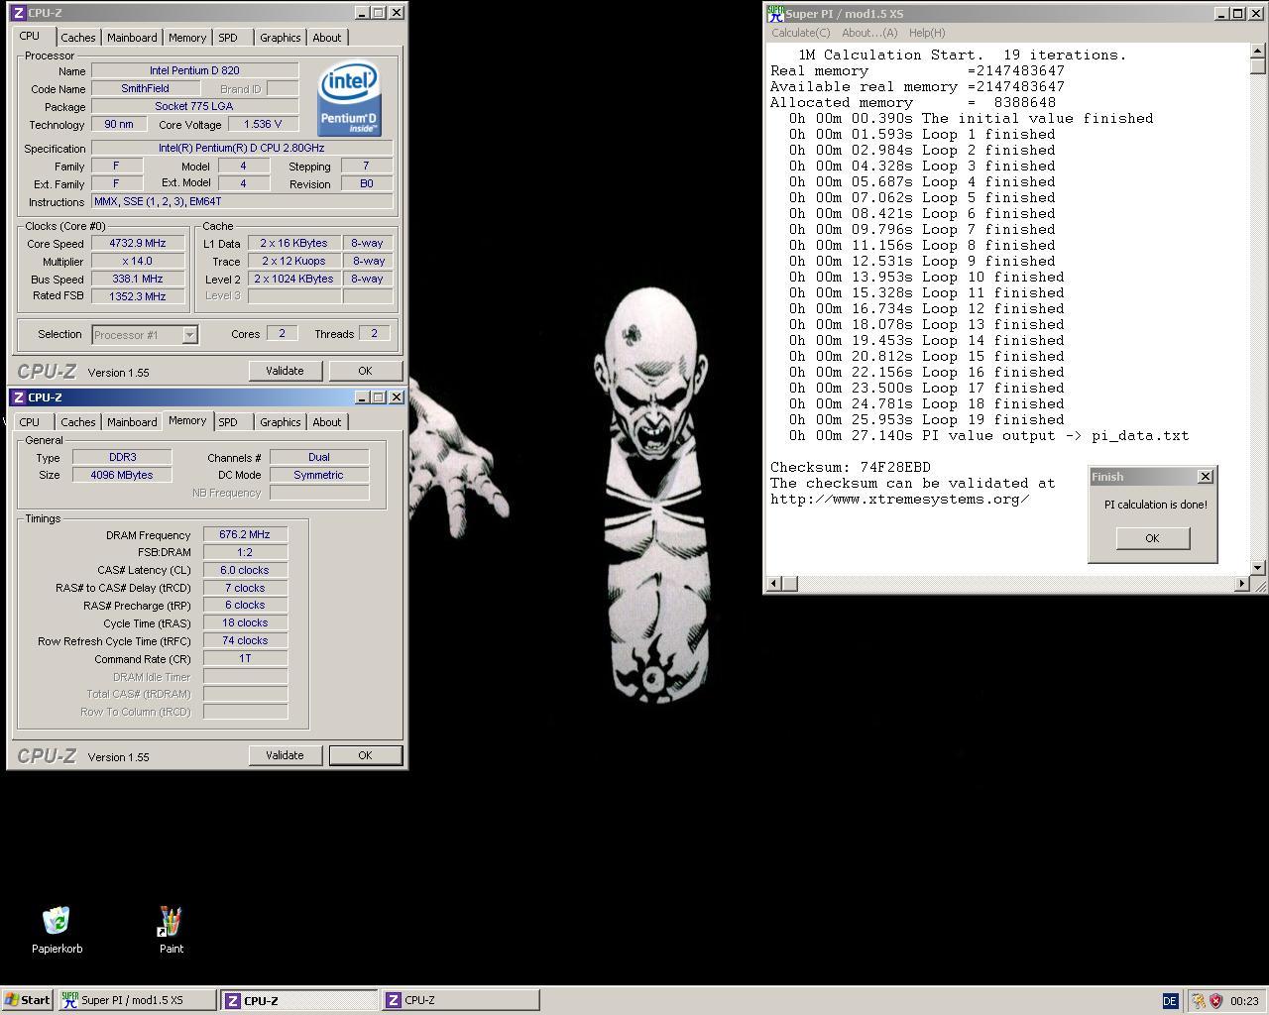This screenshot has height=1015, width=1269.
Task: Open the About...(A) menu in Super PI
Action: [869, 33]
